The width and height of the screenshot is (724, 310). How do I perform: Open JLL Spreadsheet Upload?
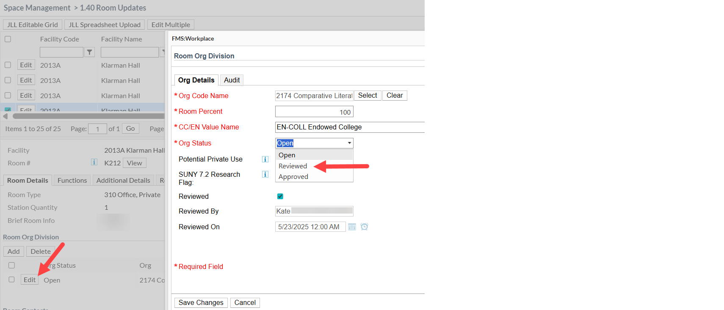coord(105,25)
